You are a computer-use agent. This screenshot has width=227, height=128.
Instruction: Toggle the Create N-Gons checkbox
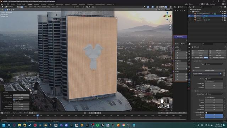(14, 100)
